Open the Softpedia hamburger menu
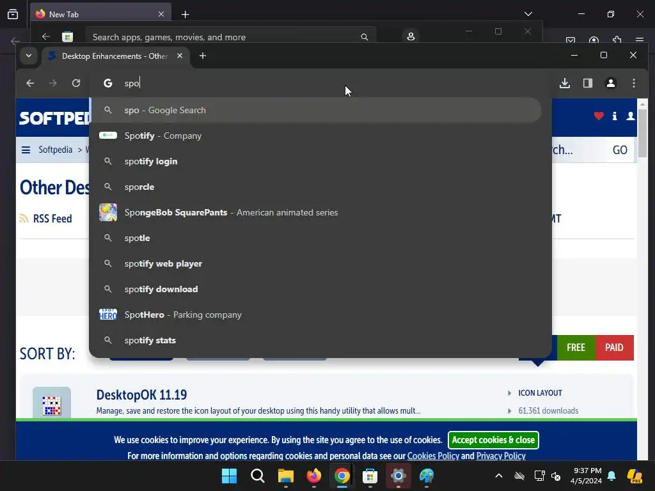Viewport: 655px width, 491px height. [26, 150]
